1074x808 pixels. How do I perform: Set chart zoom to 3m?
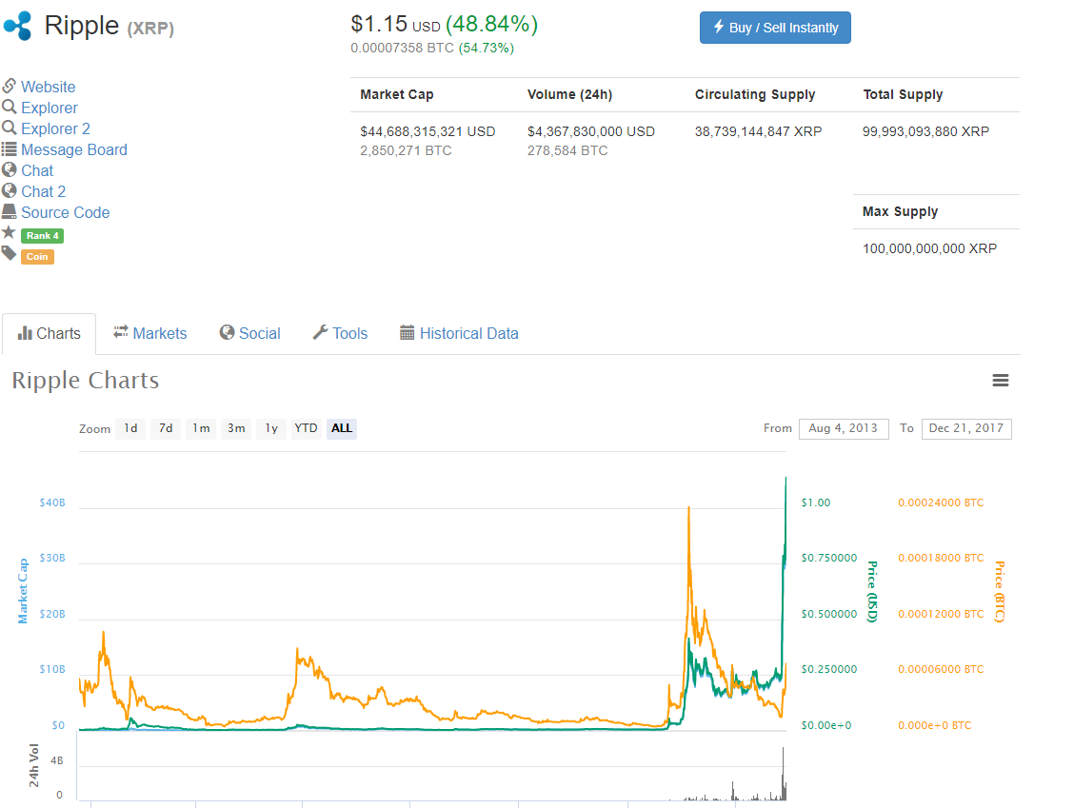click(236, 428)
